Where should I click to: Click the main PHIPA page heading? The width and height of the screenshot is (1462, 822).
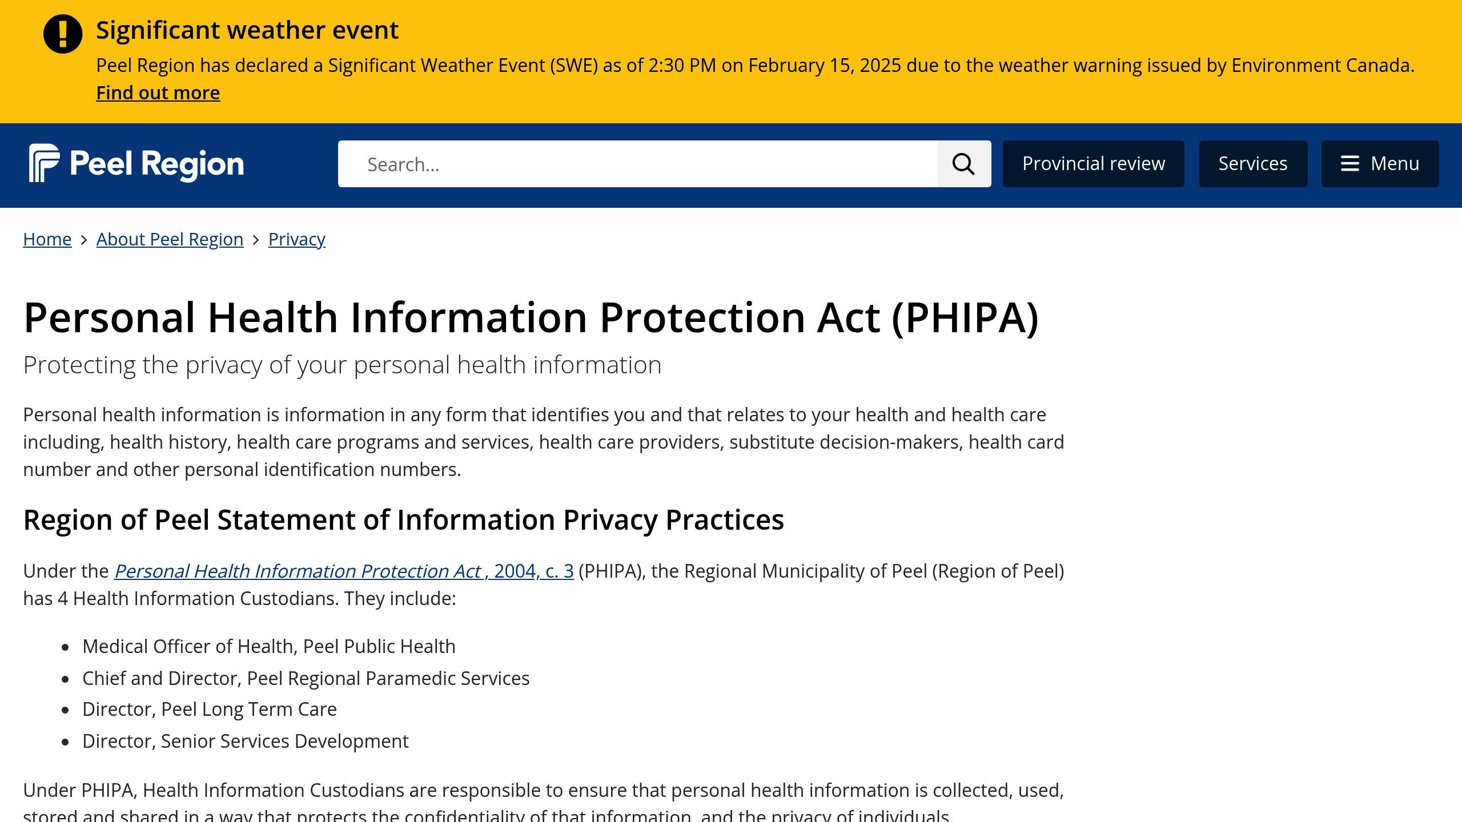coord(531,317)
